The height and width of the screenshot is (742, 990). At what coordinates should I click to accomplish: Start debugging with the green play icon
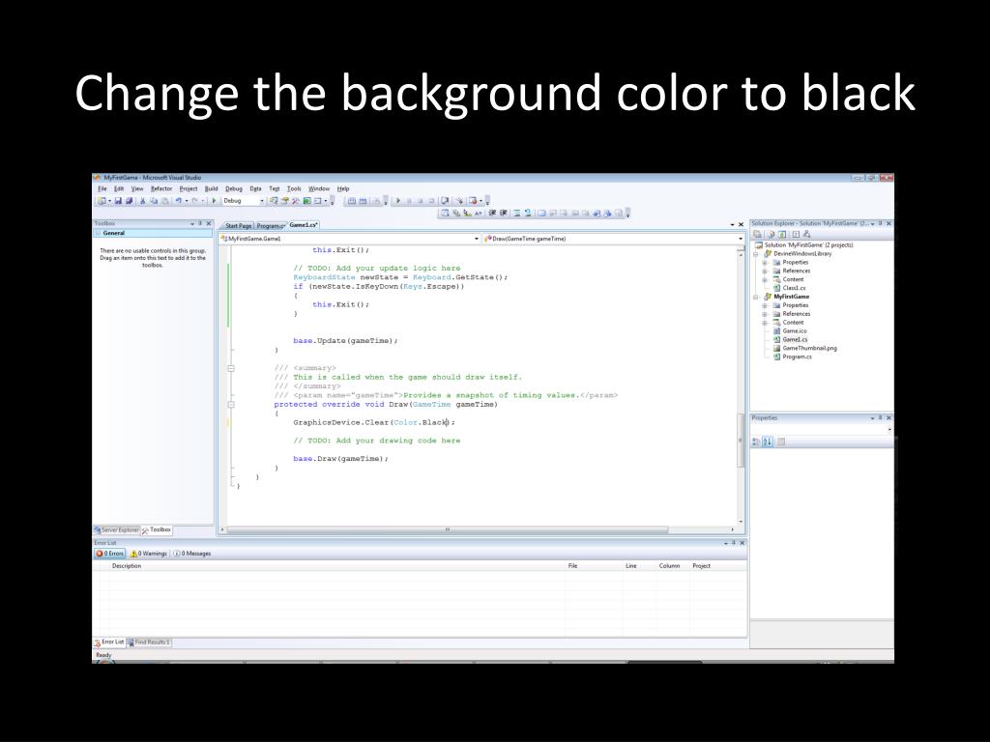(x=214, y=201)
